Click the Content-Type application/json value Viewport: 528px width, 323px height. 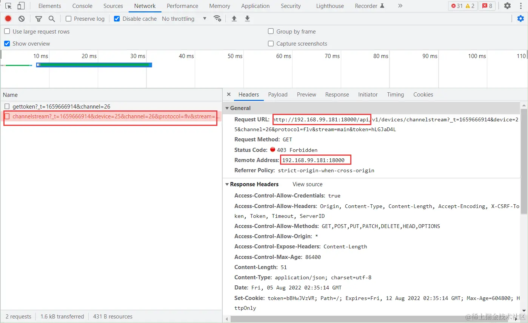point(323,277)
